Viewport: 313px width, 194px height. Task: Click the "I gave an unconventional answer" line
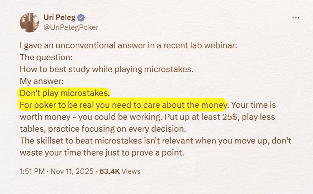(x=128, y=46)
